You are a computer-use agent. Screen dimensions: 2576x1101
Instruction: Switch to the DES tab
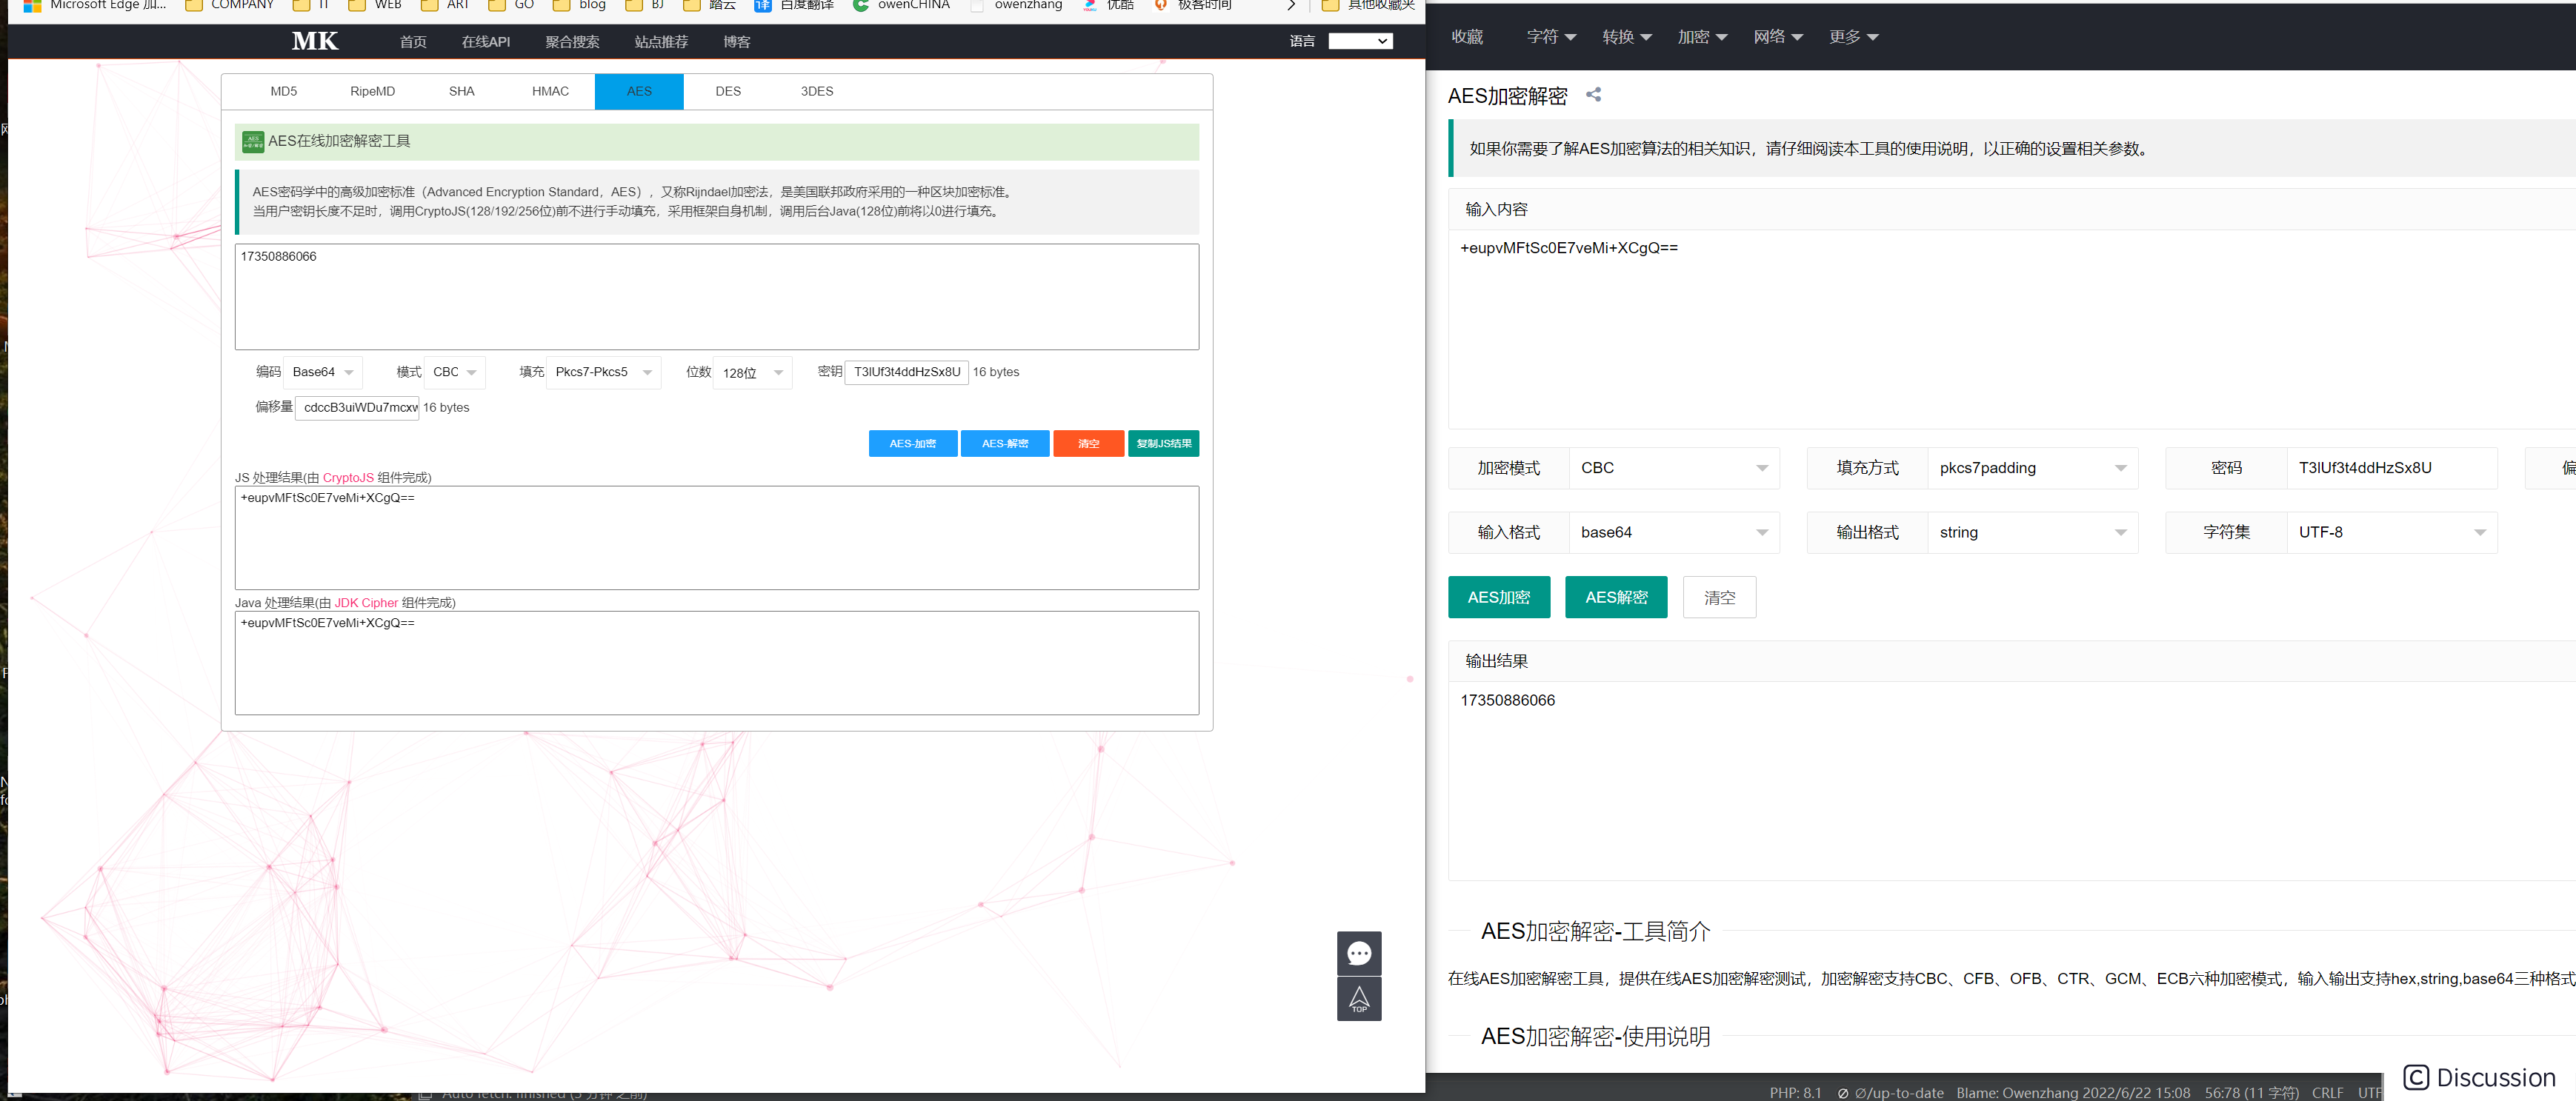coord(727,91)
